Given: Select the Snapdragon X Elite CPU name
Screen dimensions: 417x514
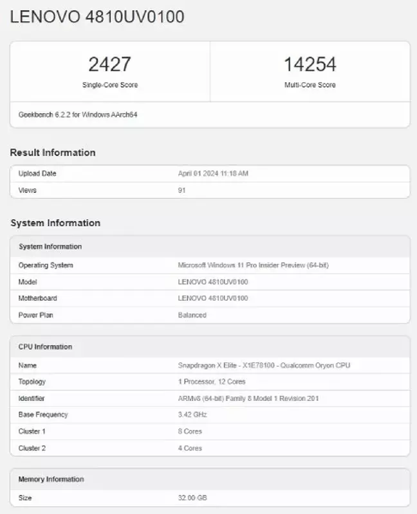Looking at the screenshot, I should (x=264, y=366).
